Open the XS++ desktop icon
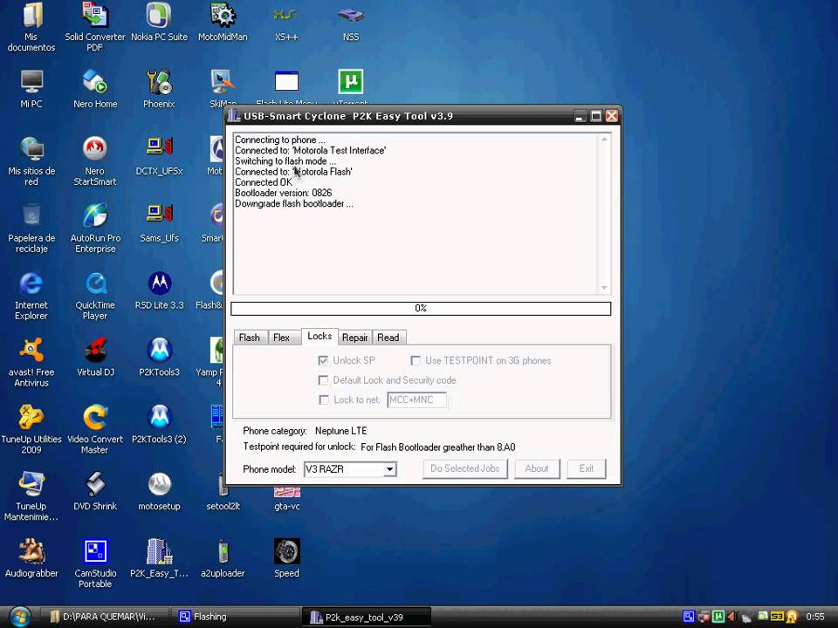The height and width of the screenshot is (628, 838). [286, 21]
